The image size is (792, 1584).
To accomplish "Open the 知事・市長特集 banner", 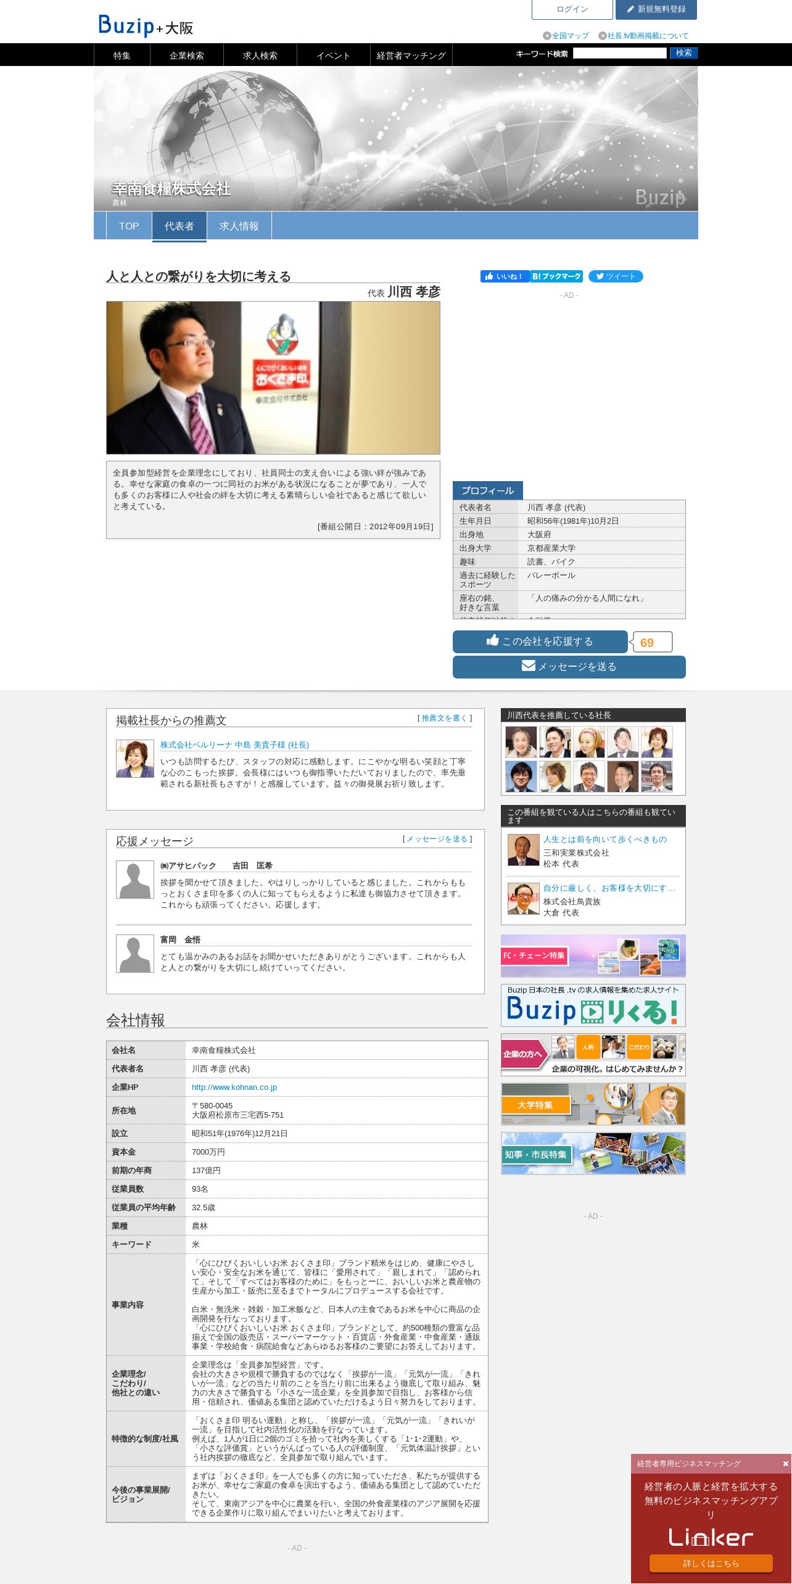I will point(593,1153).
